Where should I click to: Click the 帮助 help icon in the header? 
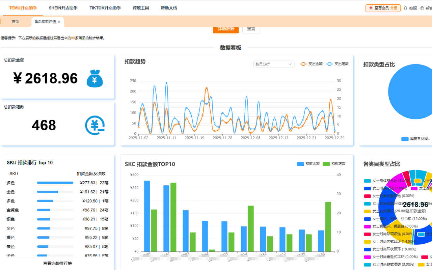pyautogui.click(x=423, y=8)
